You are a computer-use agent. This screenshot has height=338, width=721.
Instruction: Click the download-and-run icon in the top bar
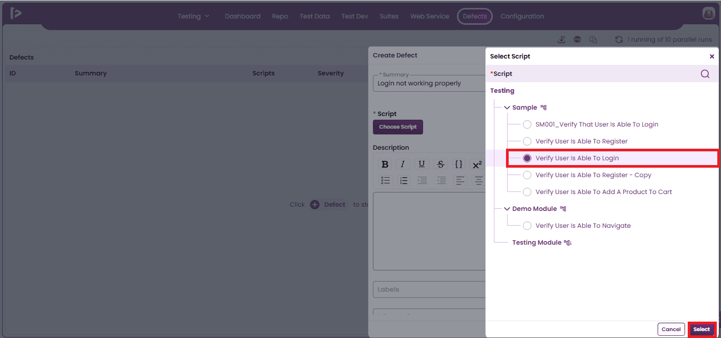pyautogui.click(x=561, y=40)
